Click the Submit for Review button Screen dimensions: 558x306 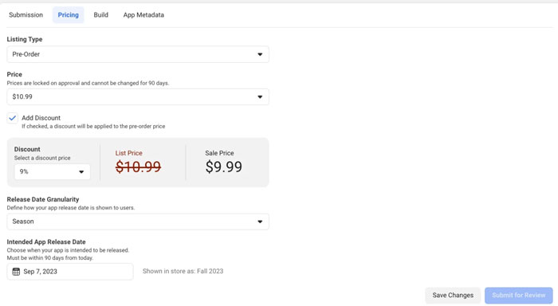point(518,296)
